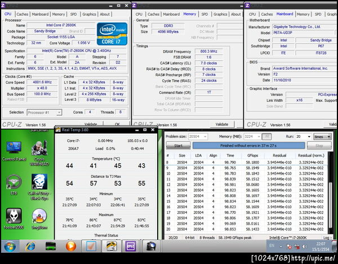Click the Intel Core i7 logo badge

coord(112,34)
